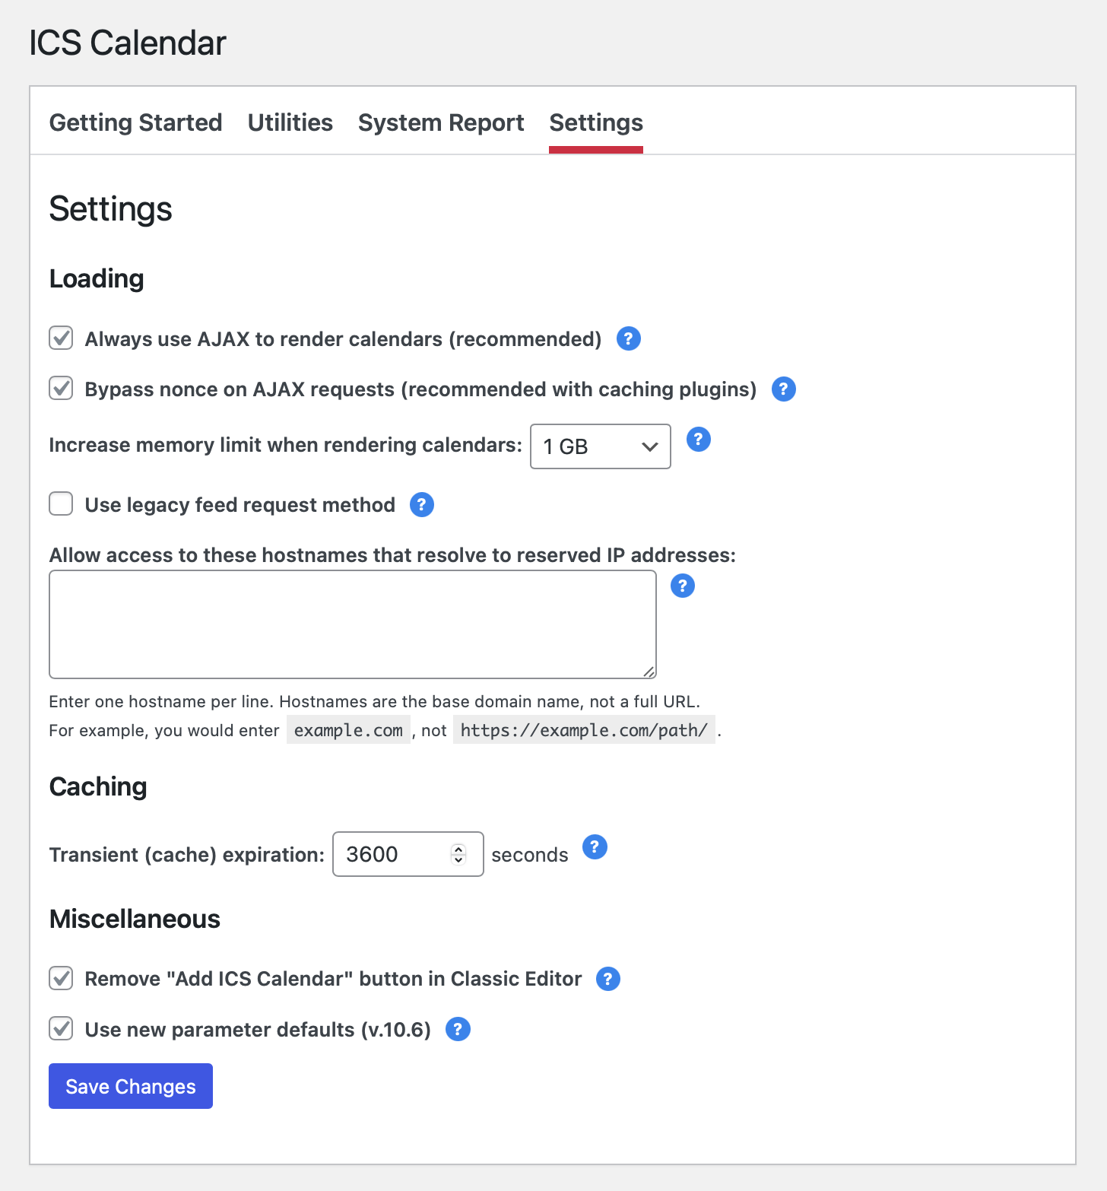This screenshot has width=1107, height=1191.
Task: Click the Save Changes button
Action: 131,1086
